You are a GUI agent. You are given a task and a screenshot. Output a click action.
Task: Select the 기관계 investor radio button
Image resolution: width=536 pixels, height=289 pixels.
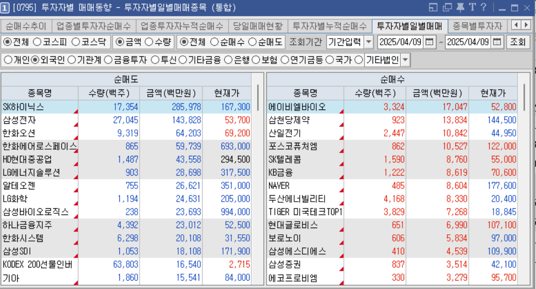point(71,60)
